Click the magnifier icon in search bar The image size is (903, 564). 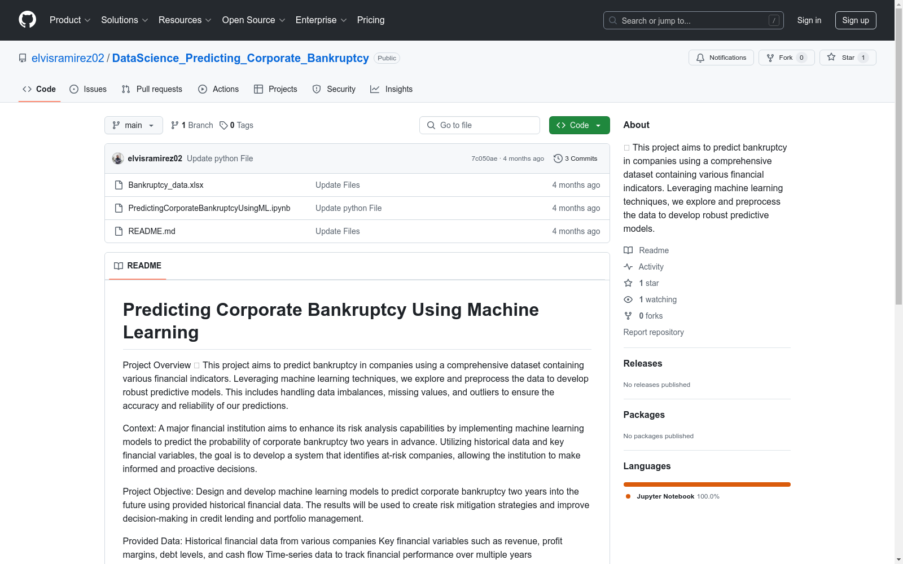click(x=613, y=20)
